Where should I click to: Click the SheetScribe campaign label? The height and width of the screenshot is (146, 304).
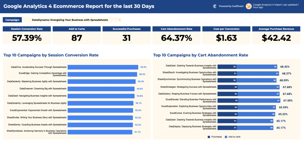[x=37, y=117]
